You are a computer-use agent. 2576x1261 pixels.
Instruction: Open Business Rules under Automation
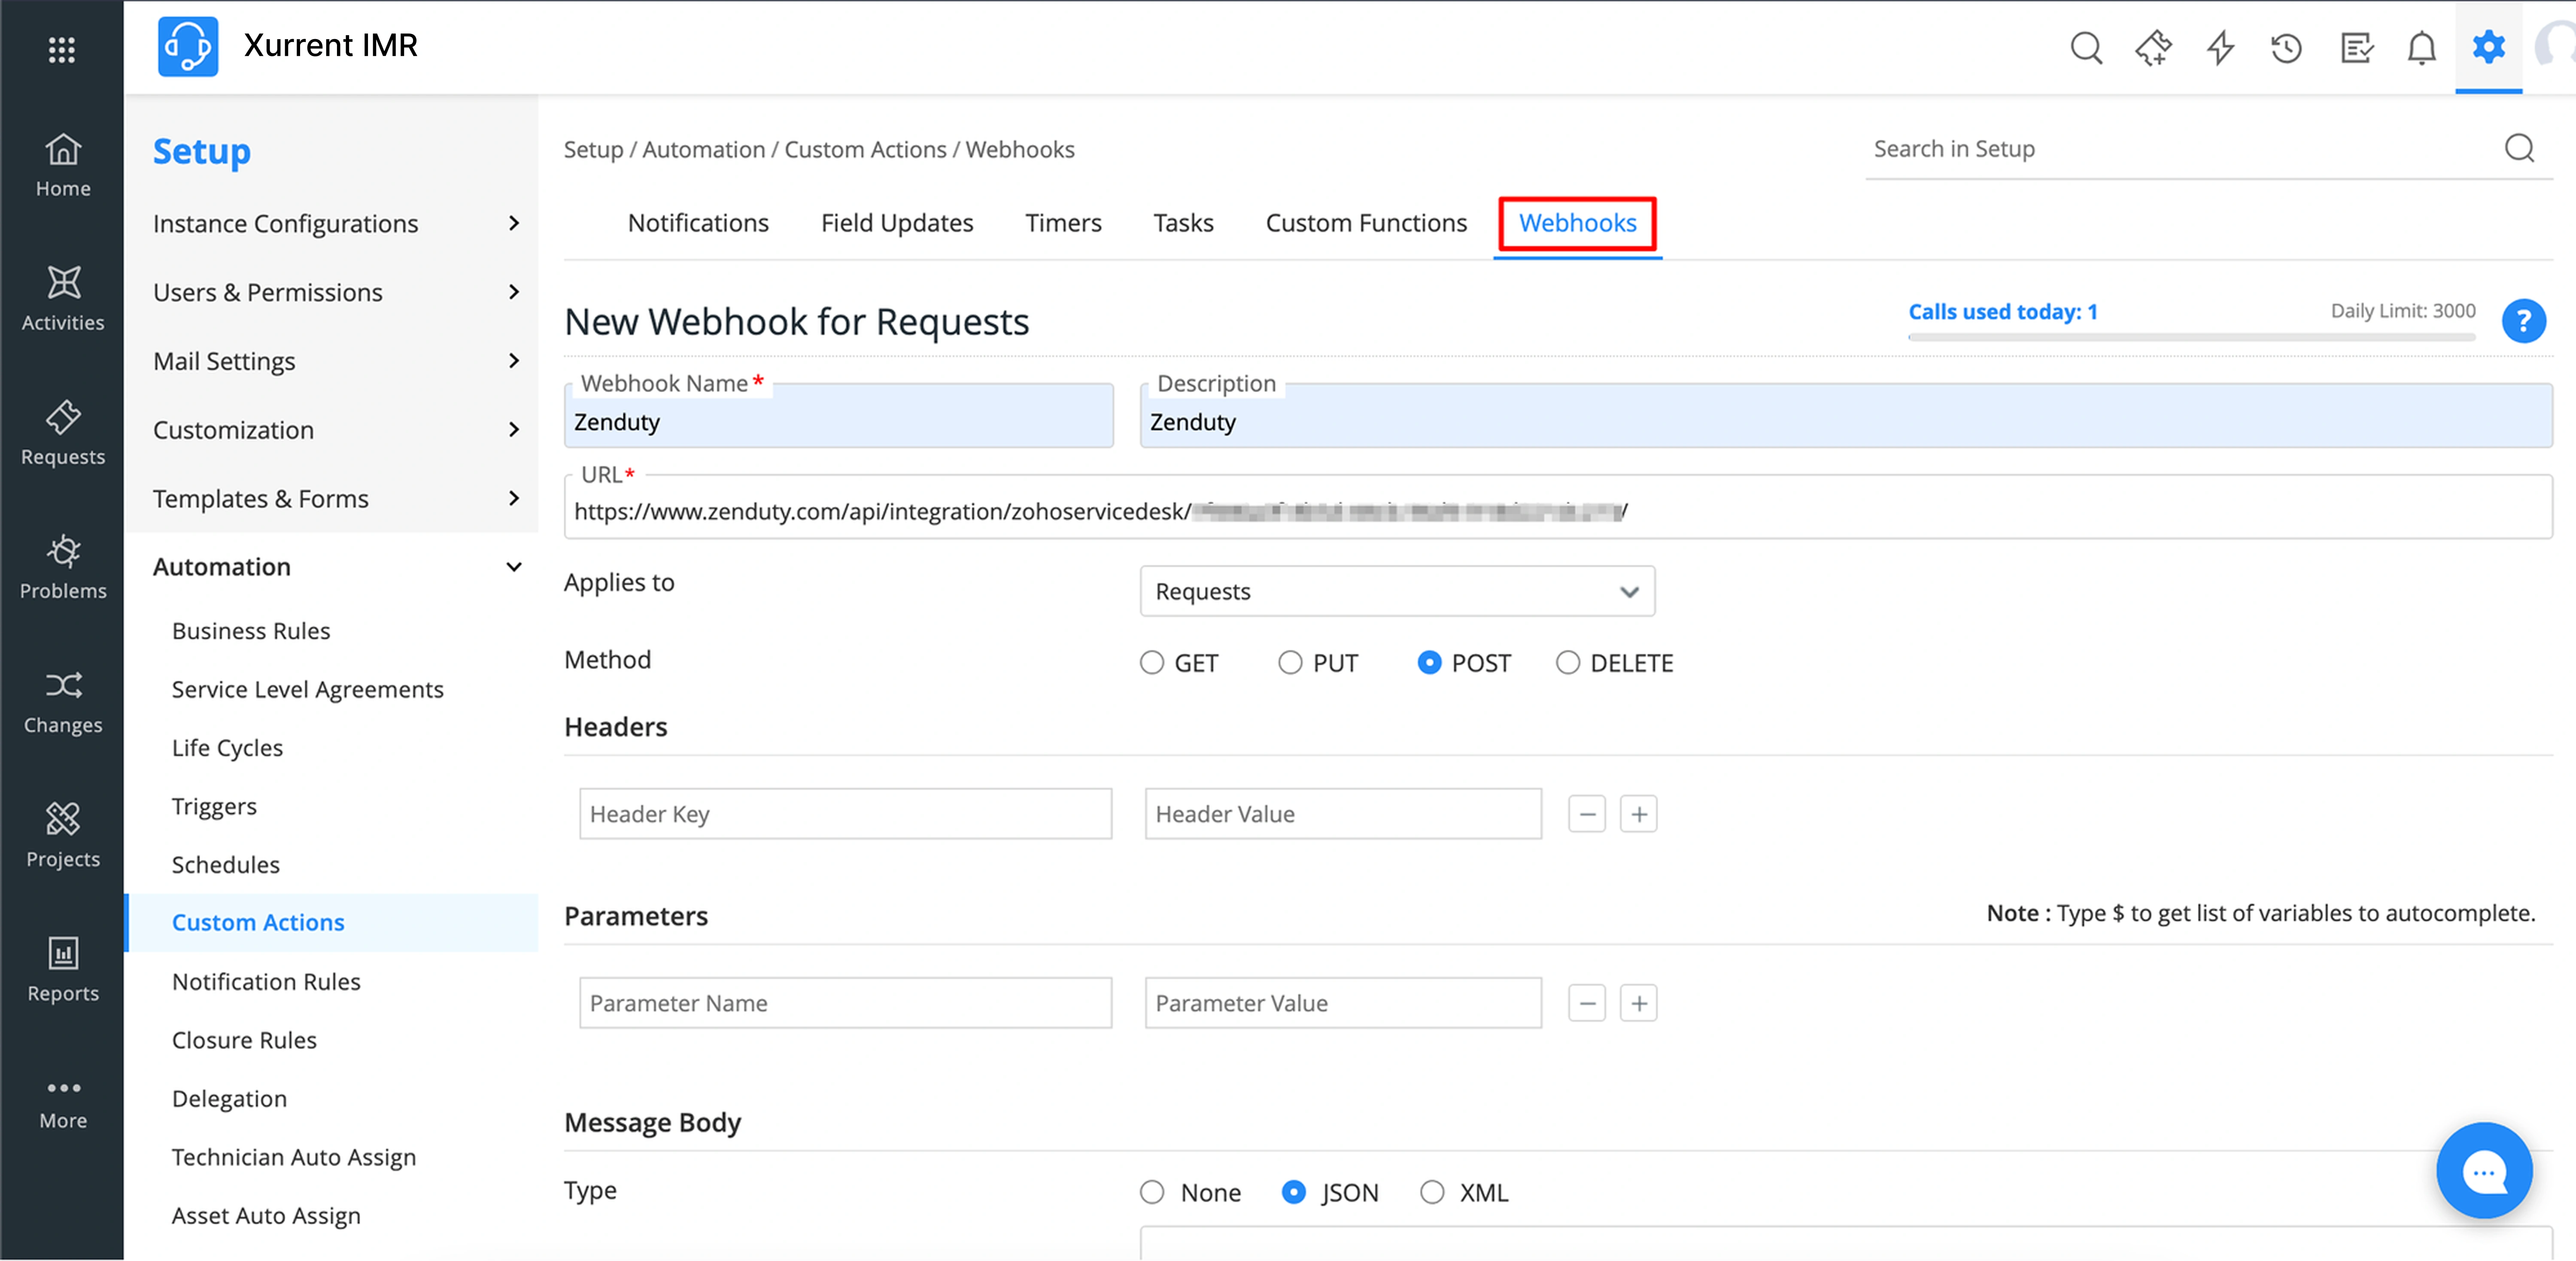coord(251,631)
